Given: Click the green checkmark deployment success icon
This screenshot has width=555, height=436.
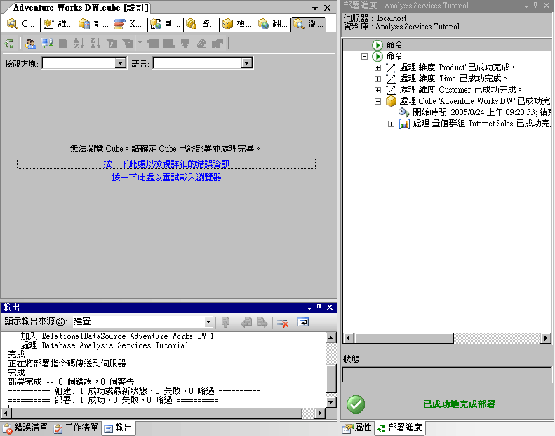Looking at the screenshot, I should point(356,404).
